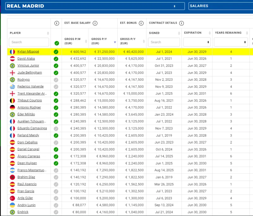Viewport: 253px width, 216px height.
Task: Sort by Gross P/Y base salary arrow
Action: 115,42
